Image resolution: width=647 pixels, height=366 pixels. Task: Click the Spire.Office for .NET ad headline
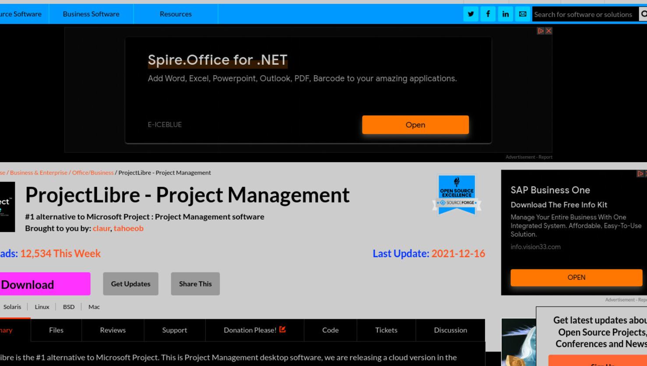[x=218, y=60]
